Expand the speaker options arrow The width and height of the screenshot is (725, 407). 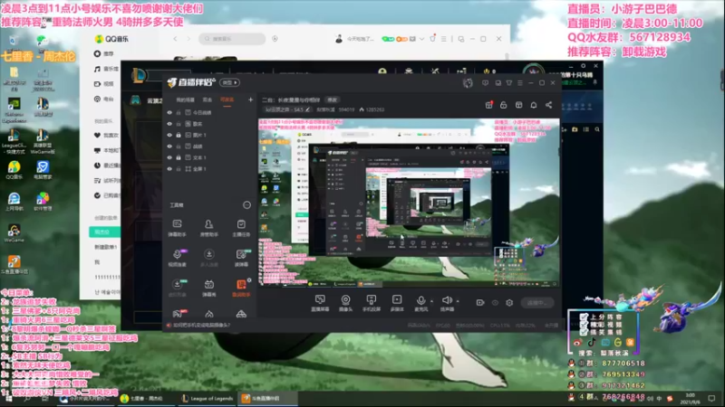458,301
